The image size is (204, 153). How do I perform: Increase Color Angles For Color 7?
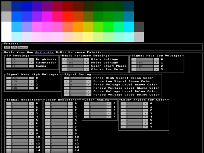click(x=145, y=127)
